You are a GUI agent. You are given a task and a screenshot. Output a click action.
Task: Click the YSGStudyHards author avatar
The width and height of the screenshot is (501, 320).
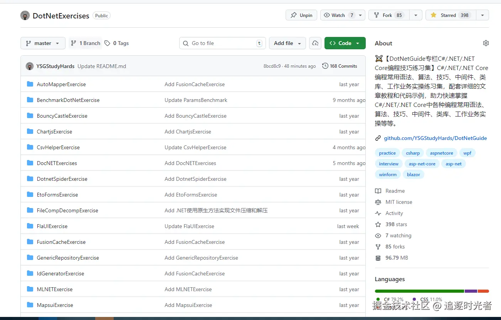click(30, 66)
